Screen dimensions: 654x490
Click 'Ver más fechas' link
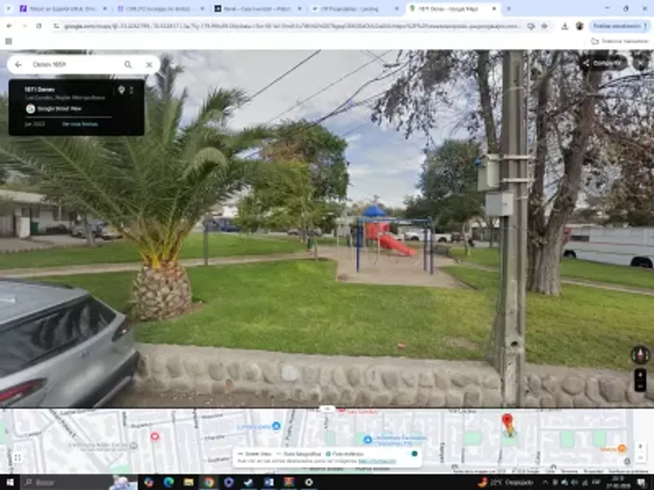pos(80,124)
